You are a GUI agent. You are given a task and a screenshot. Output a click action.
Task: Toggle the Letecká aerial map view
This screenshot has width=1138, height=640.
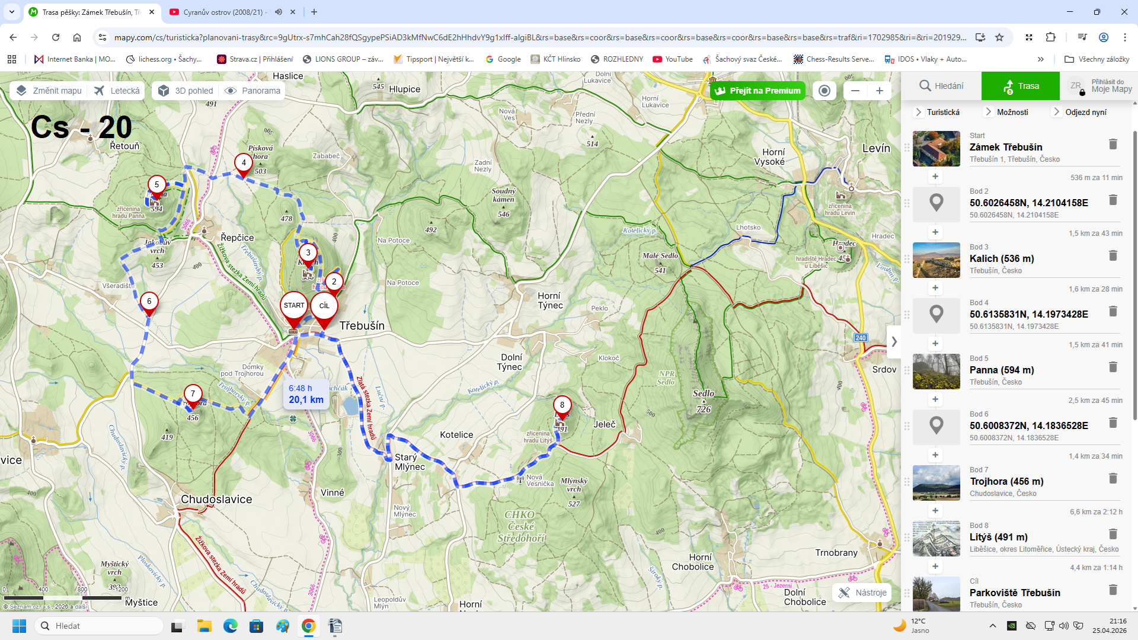[117, 91]
